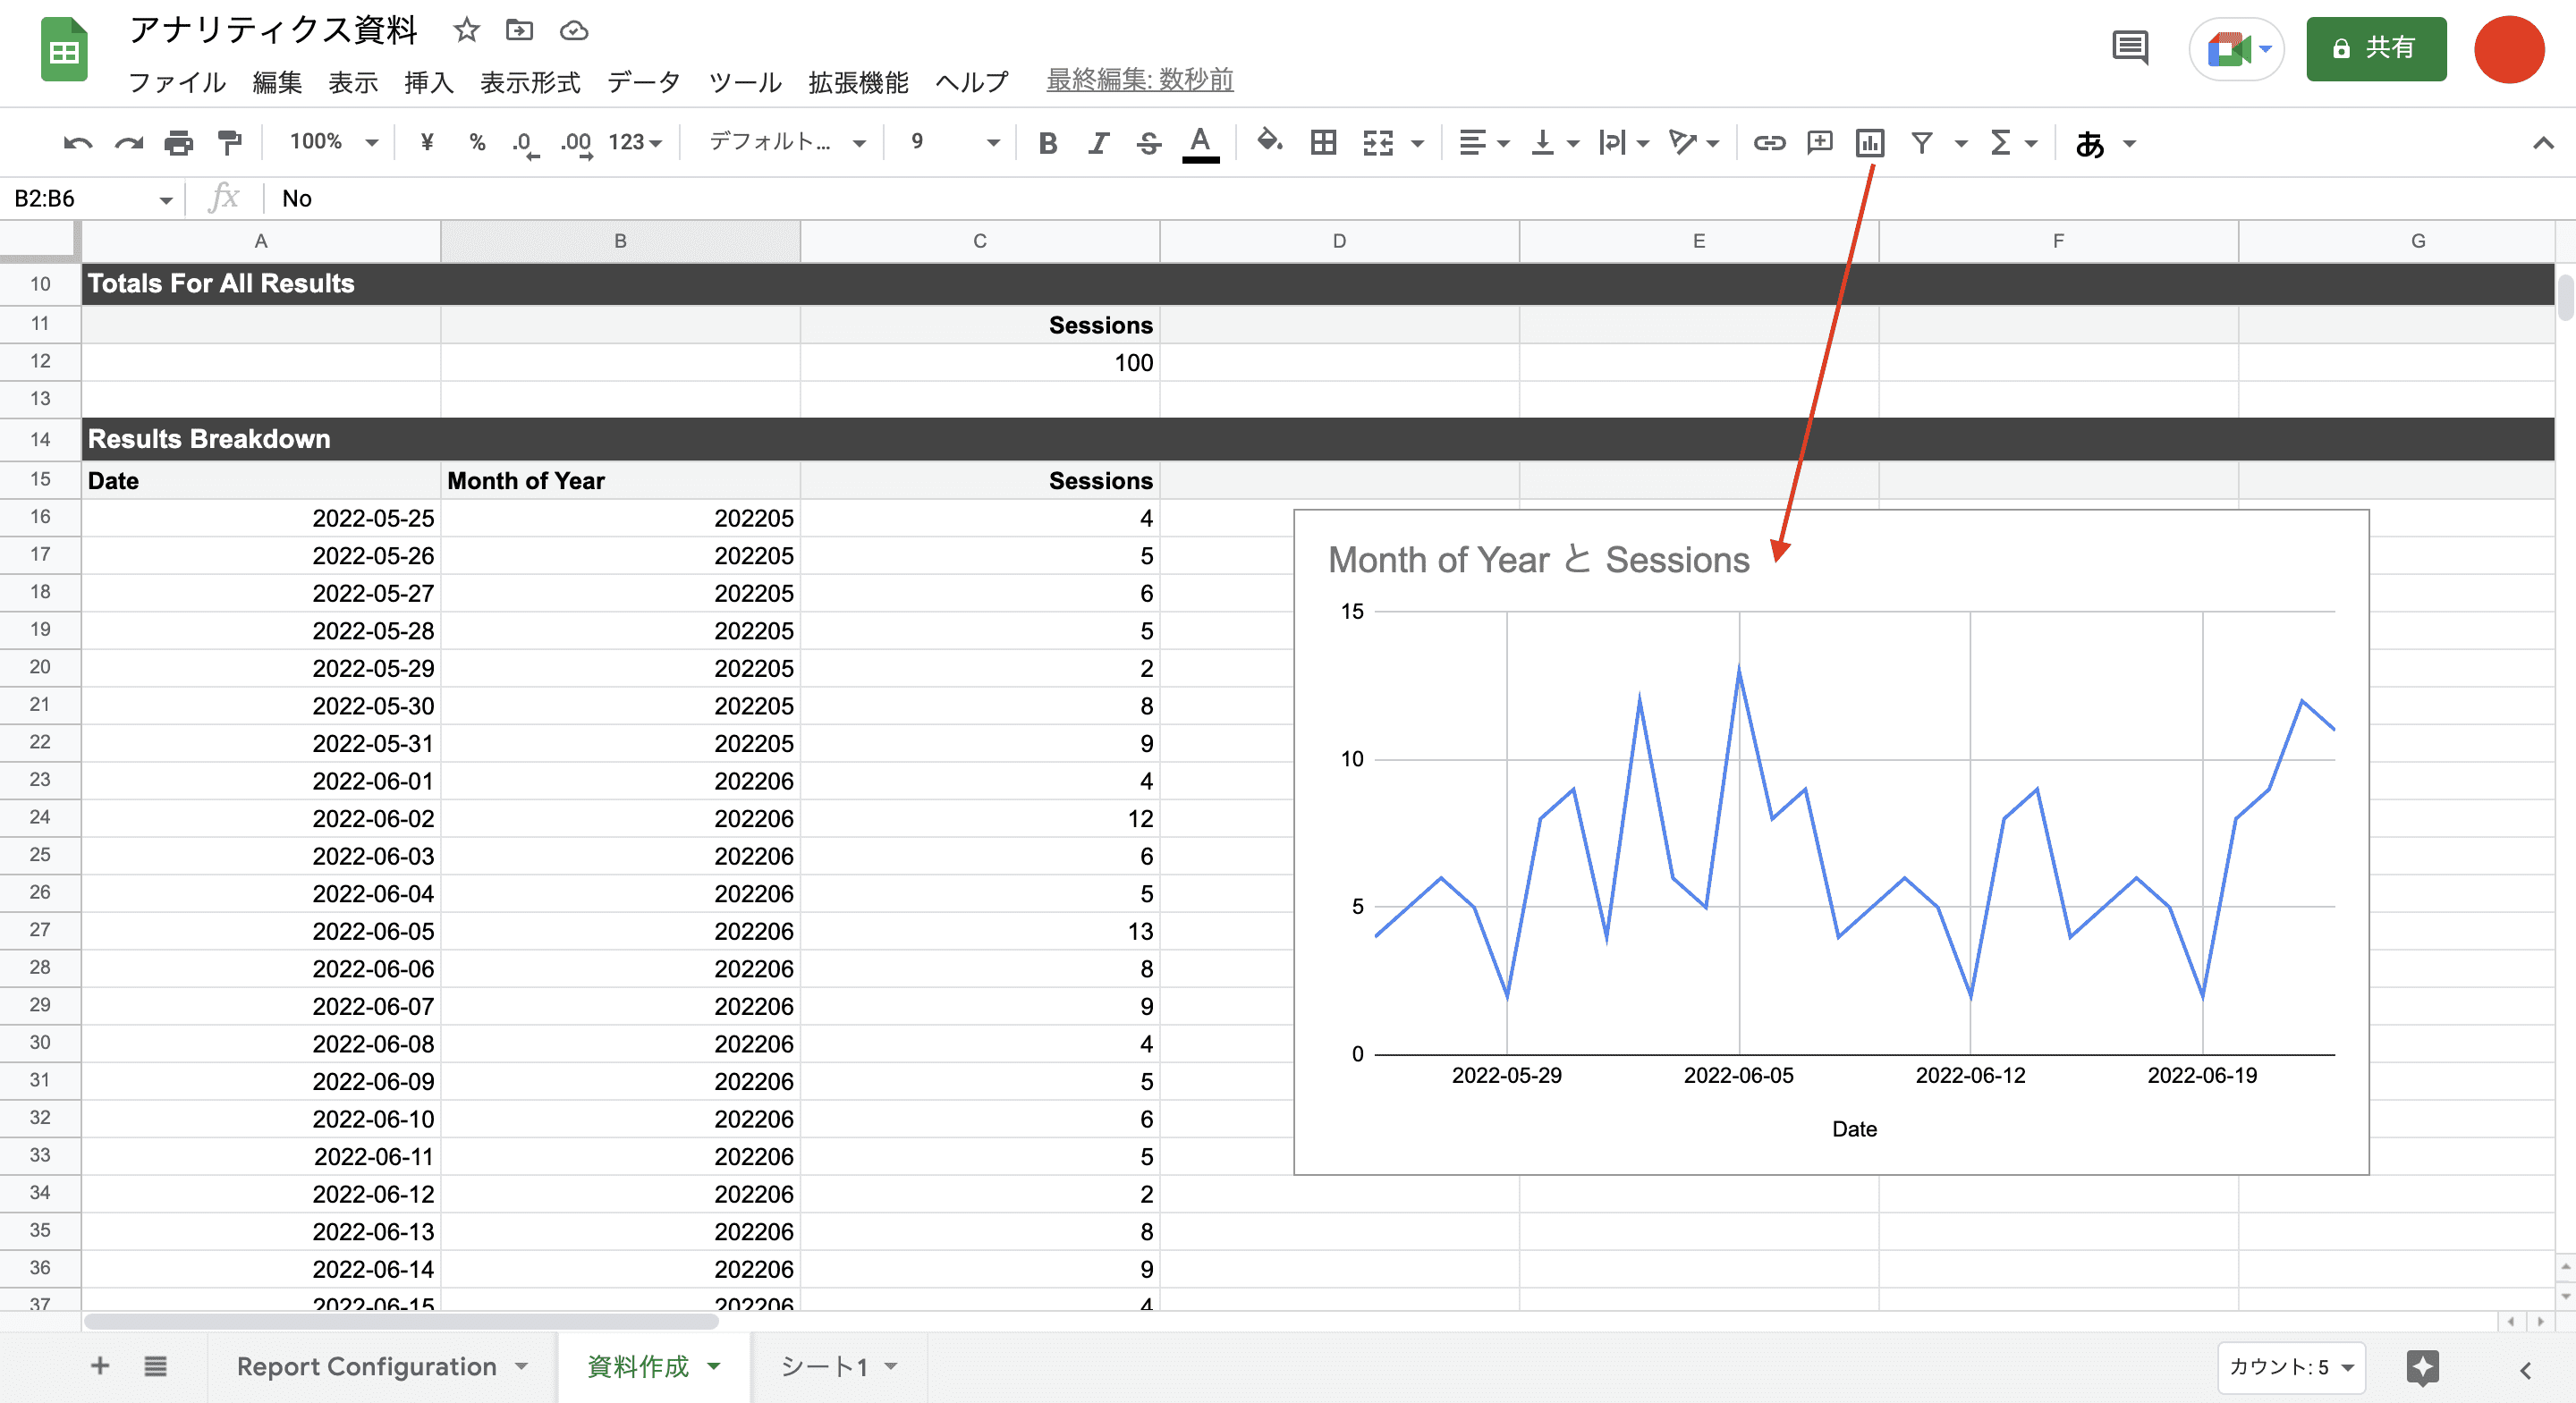The width and height of the screenshot is (2576, 1403).
Task: Select the Paint format tool
Action: pyautogui.click(x=230, y=143)
